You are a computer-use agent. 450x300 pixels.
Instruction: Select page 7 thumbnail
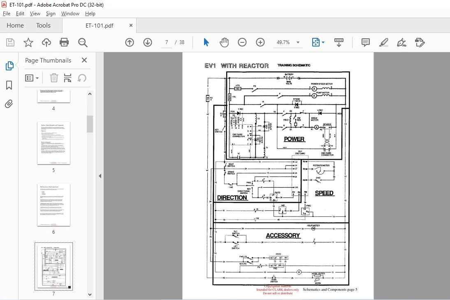pyautogui.click(x=53, y=266)
